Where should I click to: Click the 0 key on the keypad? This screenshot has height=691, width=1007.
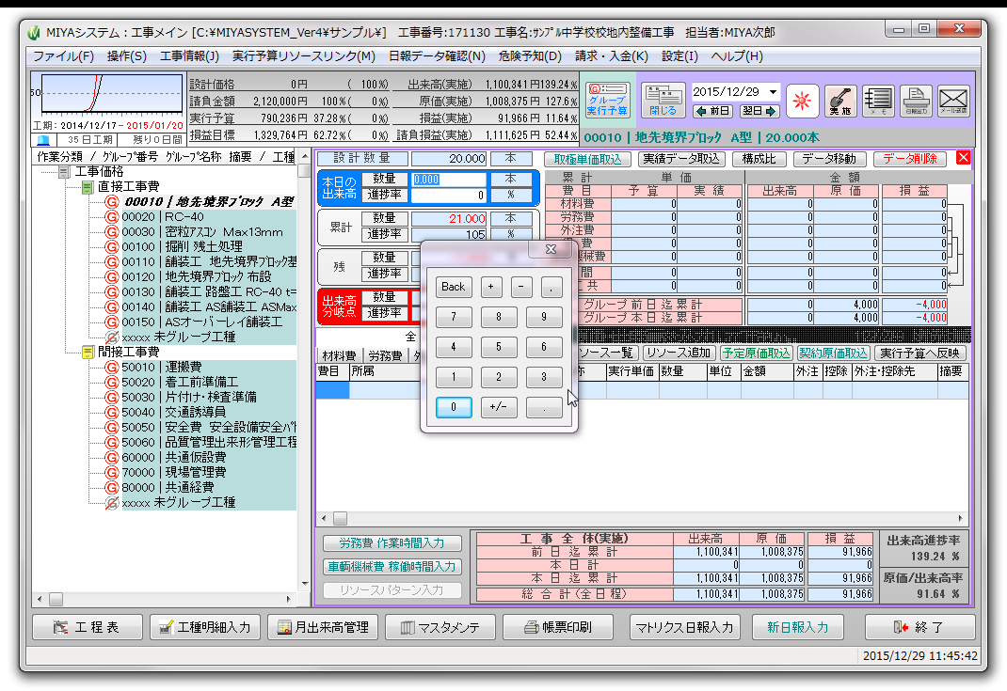tap(454, 407)
